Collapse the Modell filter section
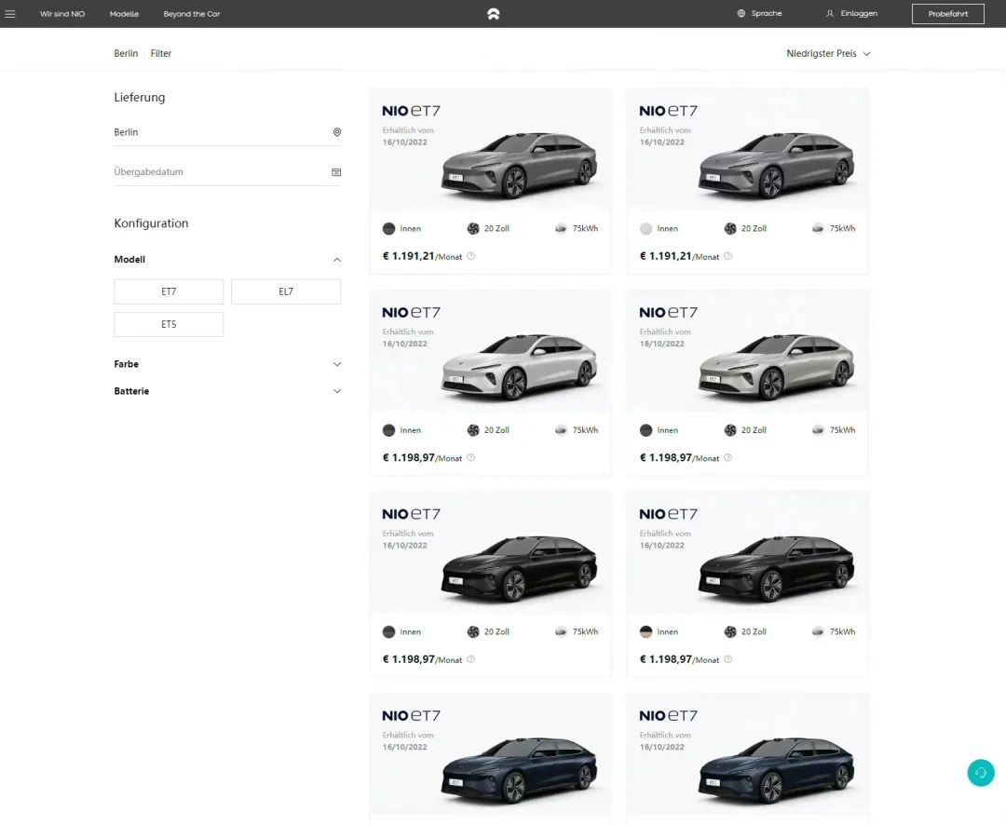This screenshot has height=826, width=1006. [227, 259]
